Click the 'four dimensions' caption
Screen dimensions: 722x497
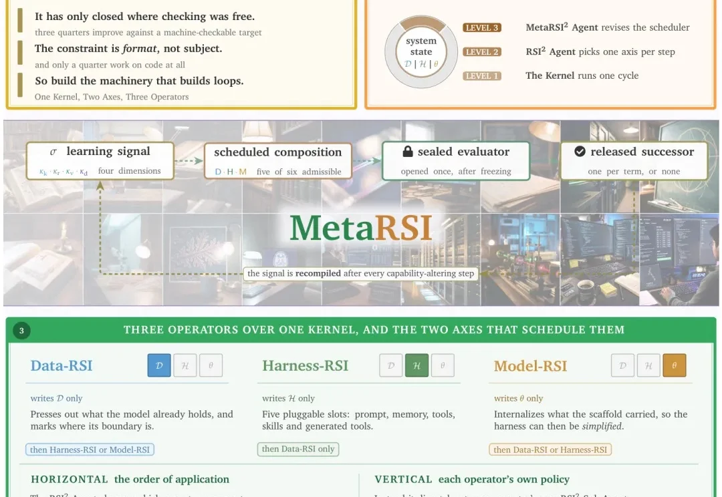point(130,171)
